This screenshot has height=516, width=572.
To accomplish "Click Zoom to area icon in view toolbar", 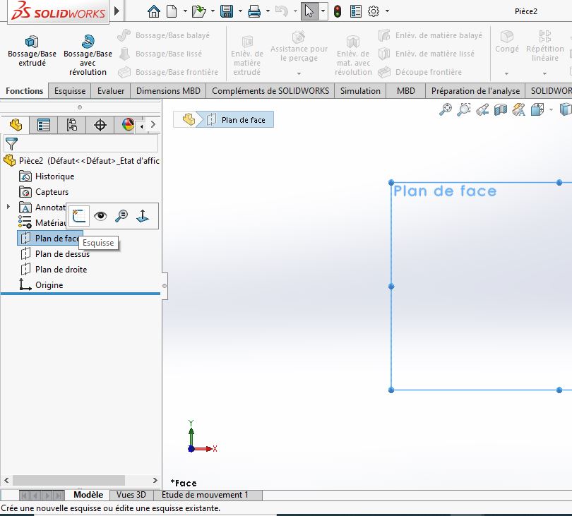I will click(x=464, y=109).
